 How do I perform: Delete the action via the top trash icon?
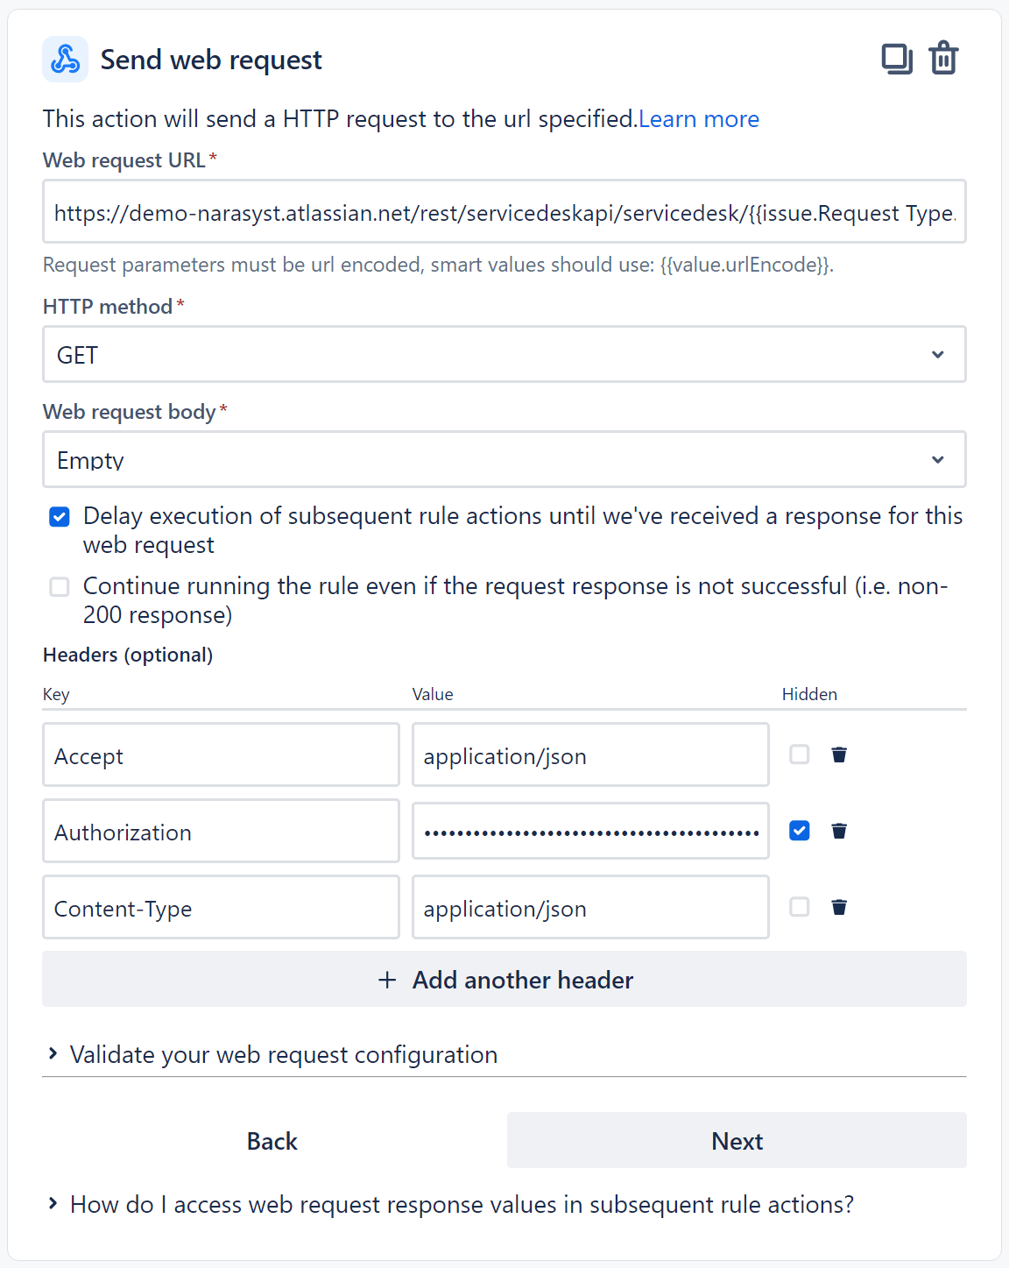pyautogui.click(x=943, y=58)
